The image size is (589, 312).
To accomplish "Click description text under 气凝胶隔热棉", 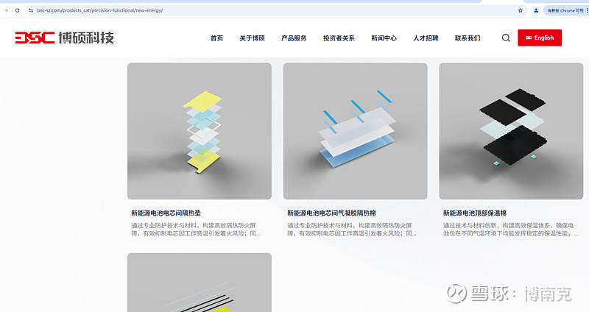I will click(352, 230).
